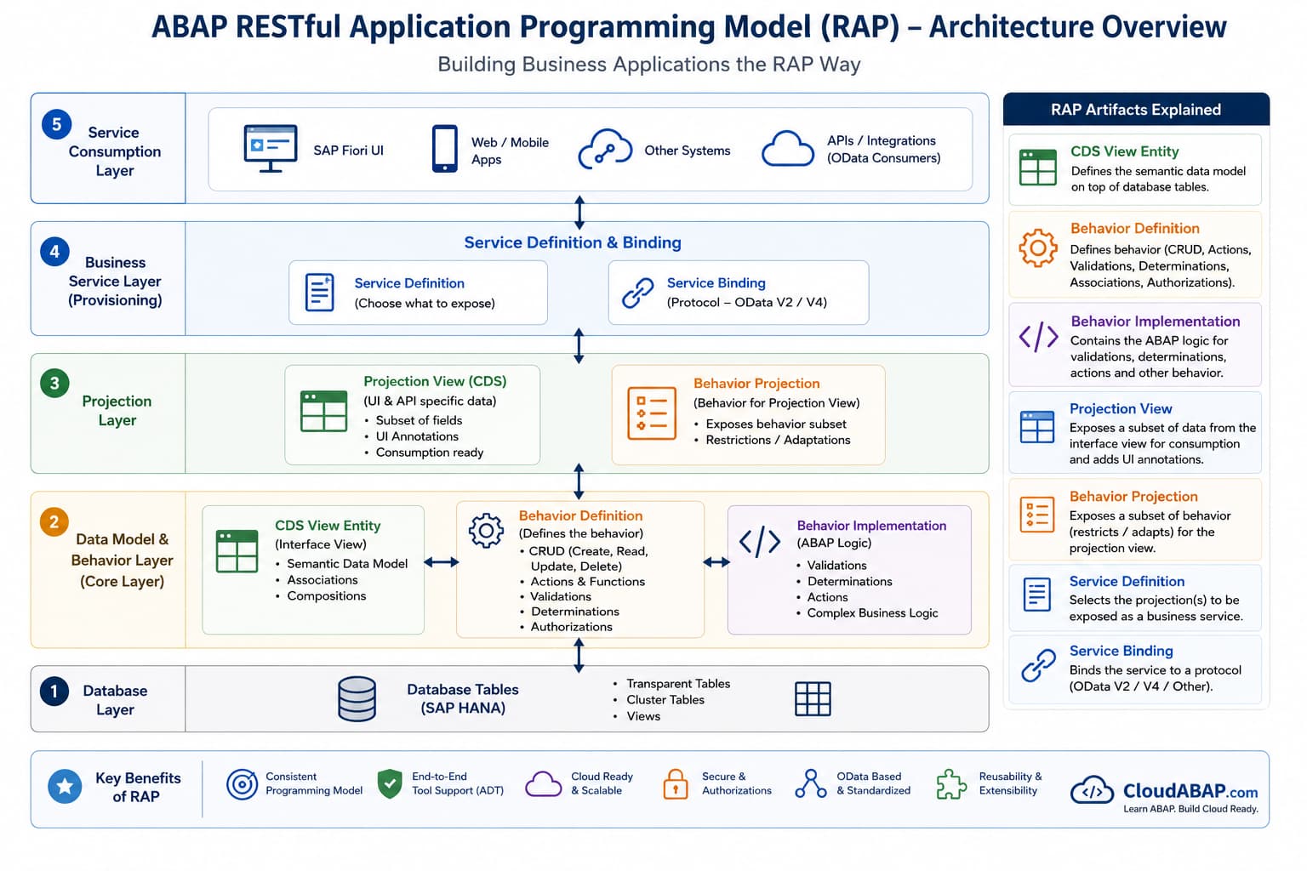
Task: Click the Semantic Data Model bullet
Action: coord(347,563)
